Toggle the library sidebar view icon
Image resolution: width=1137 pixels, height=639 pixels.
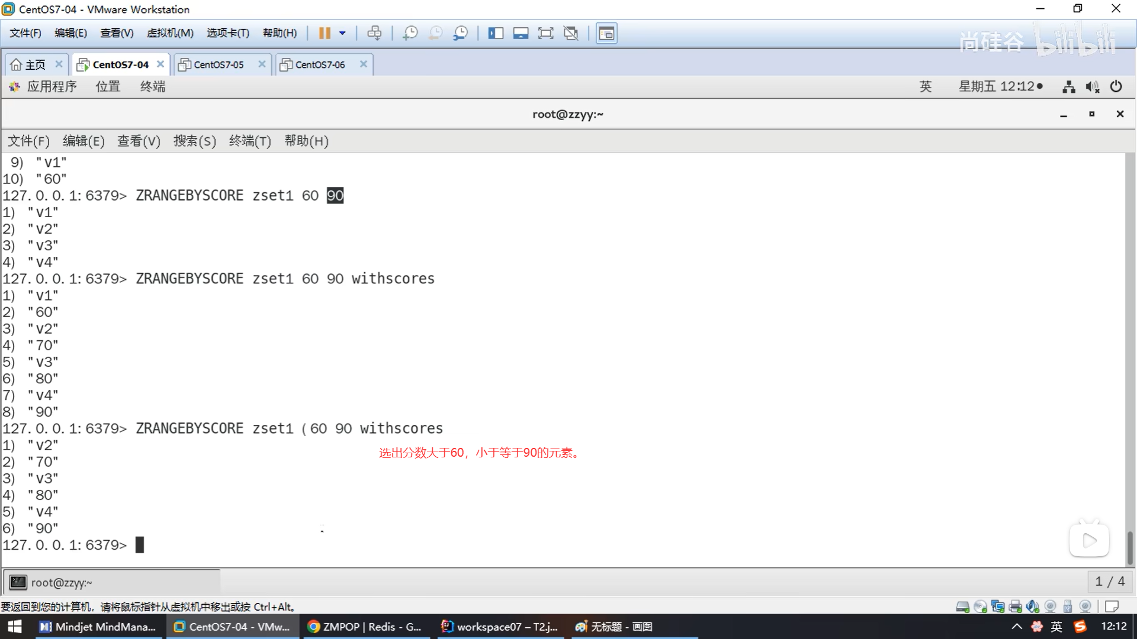[495, 33]
